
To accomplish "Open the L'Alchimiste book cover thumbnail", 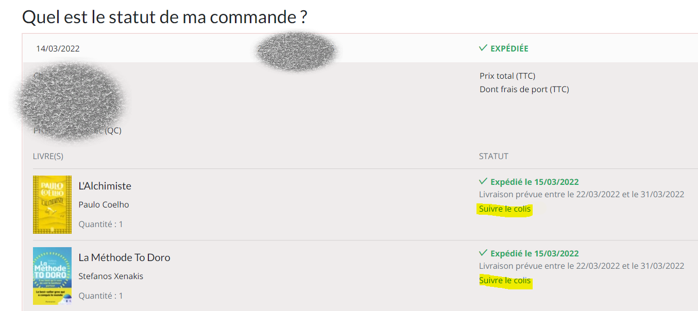I will point(52,204).
